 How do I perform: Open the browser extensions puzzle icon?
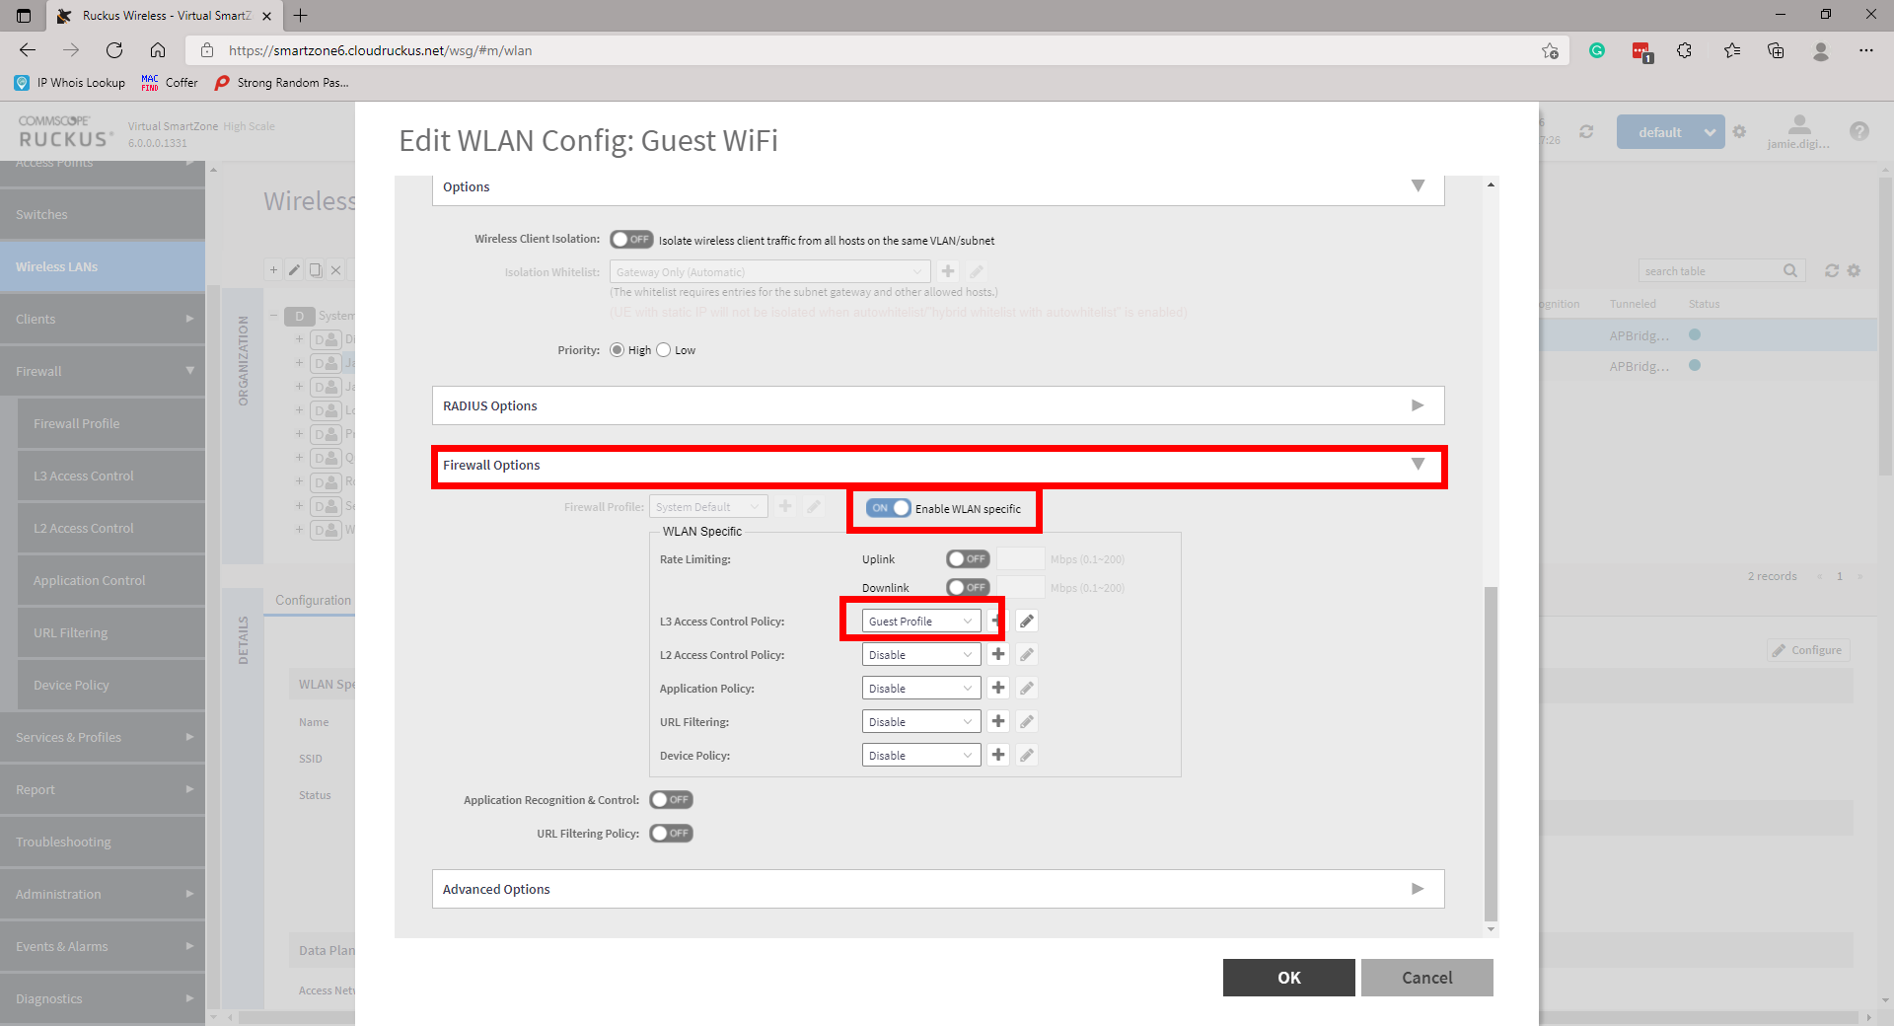point(1685,50)
